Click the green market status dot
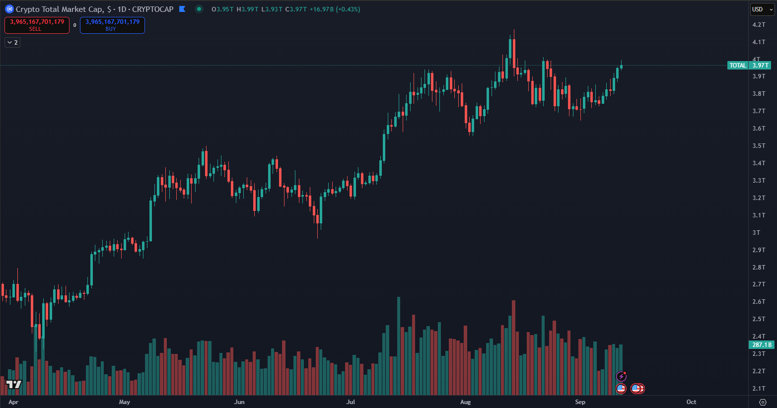The height and width of the screenshot is (408, 777). point(199,9)
